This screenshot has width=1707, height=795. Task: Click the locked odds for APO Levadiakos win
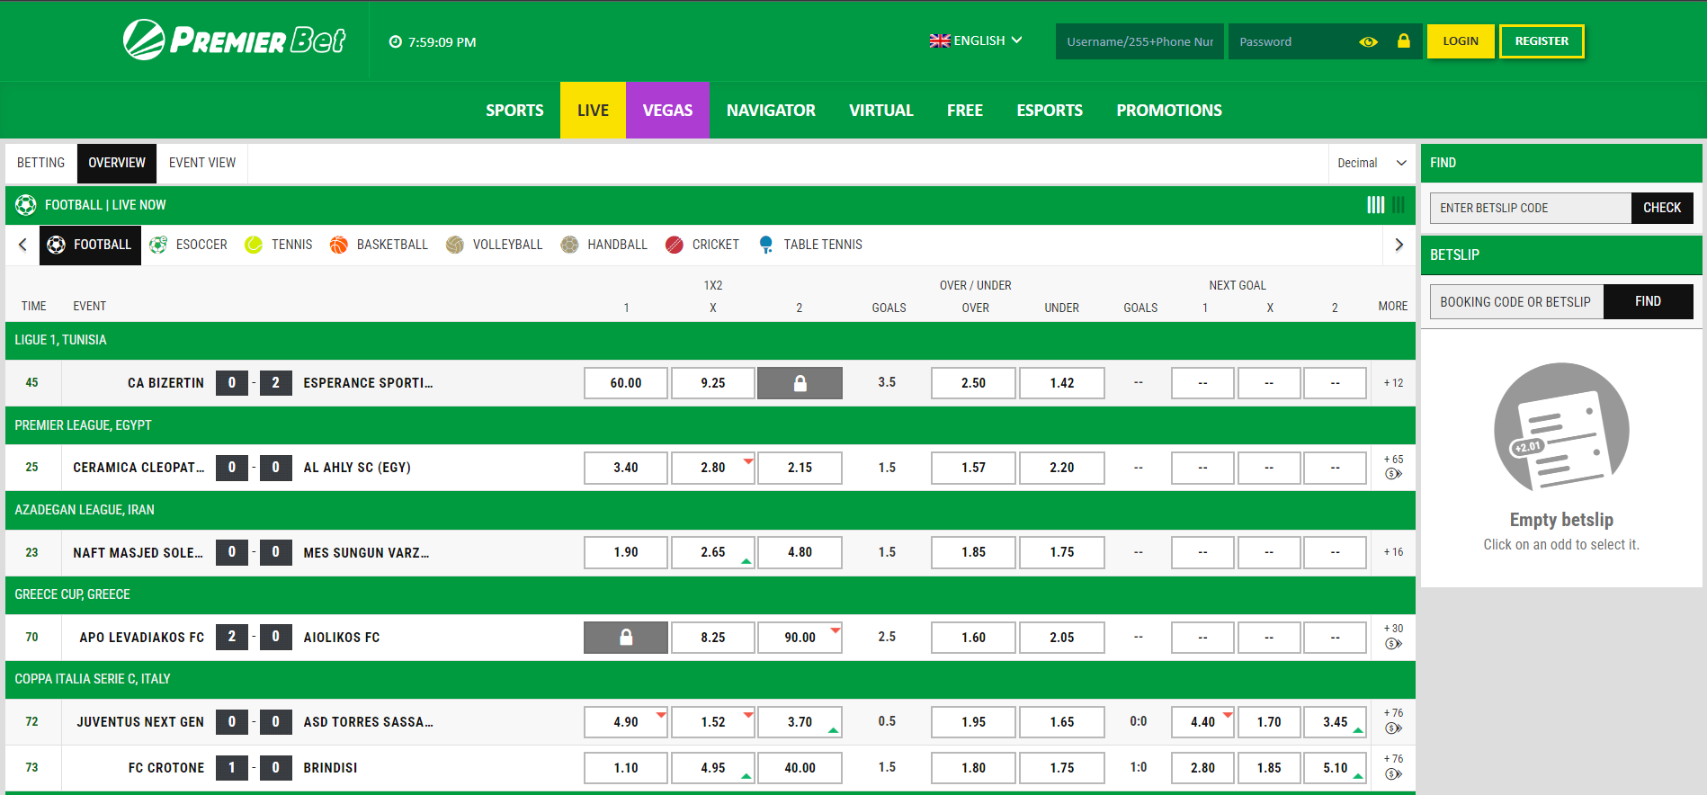[x=626, y=638]
